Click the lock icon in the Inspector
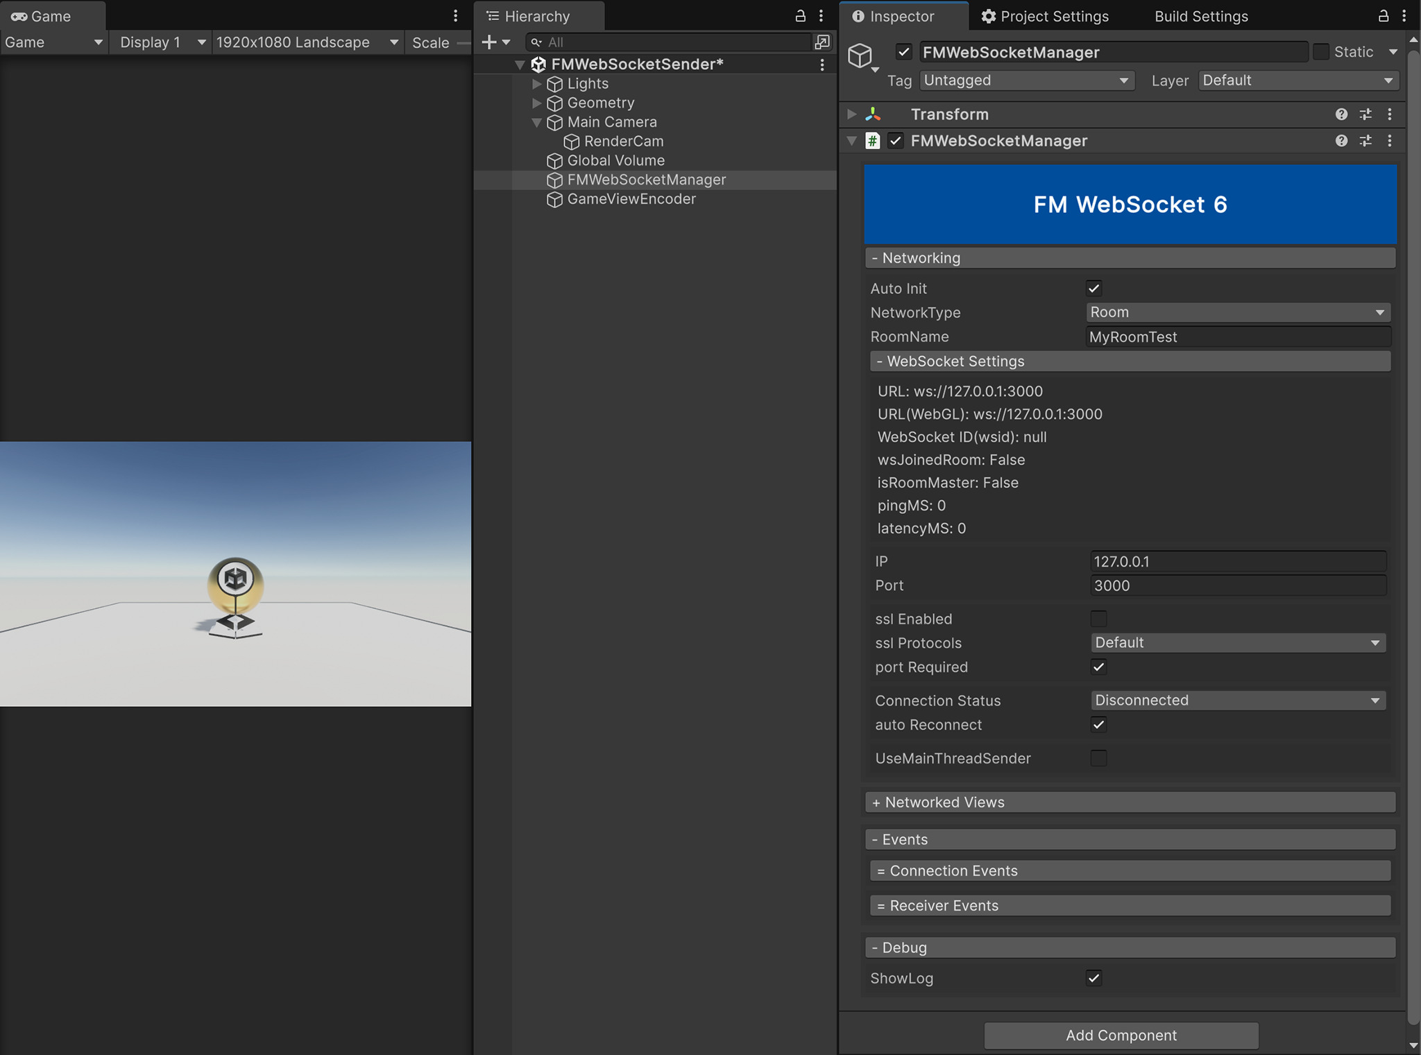 coord(1382,16)
